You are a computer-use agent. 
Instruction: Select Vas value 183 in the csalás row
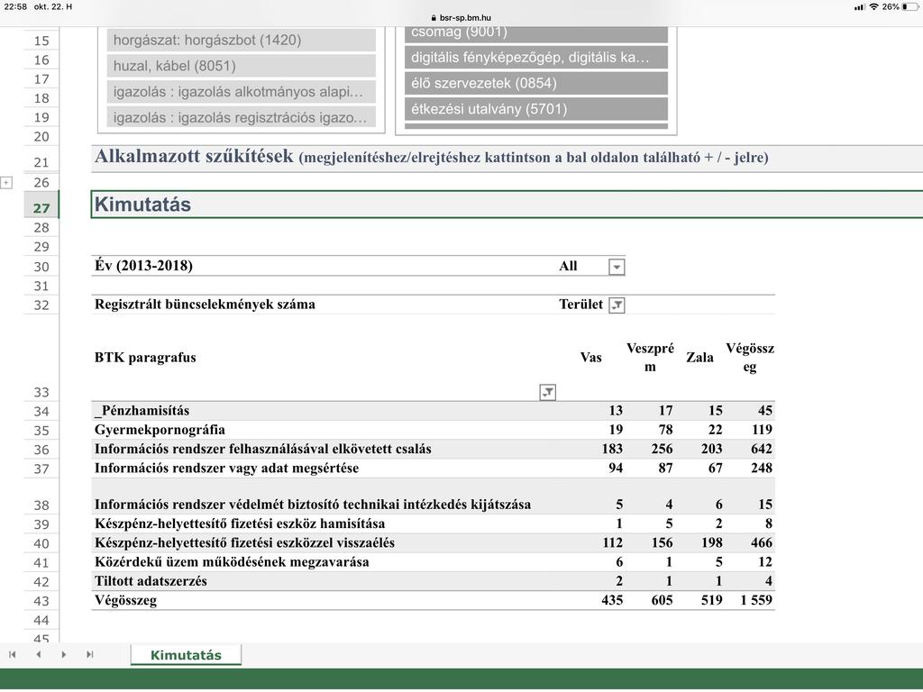tap(612, 449)
